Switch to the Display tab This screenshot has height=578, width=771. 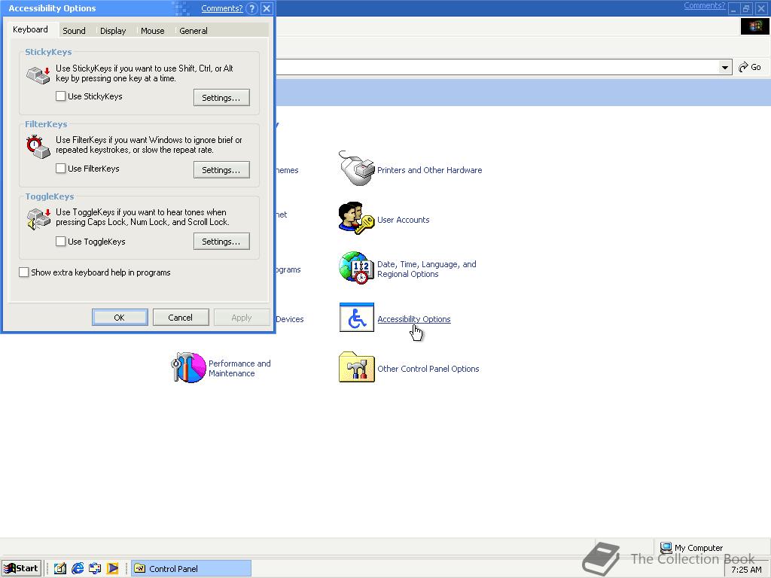pos(113,30)
